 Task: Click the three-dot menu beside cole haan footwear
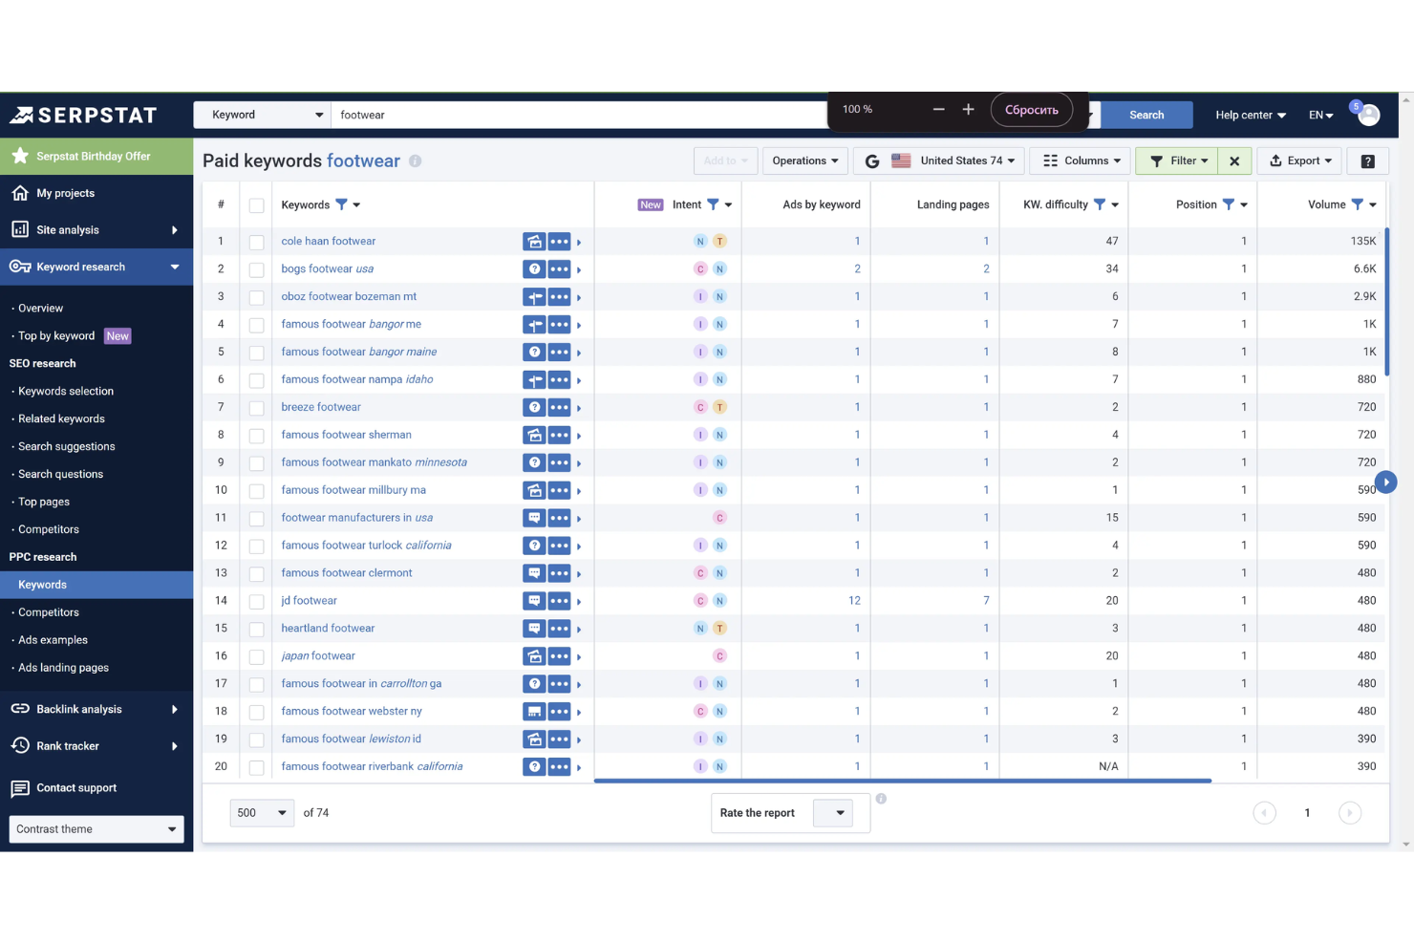coord(559,241)
